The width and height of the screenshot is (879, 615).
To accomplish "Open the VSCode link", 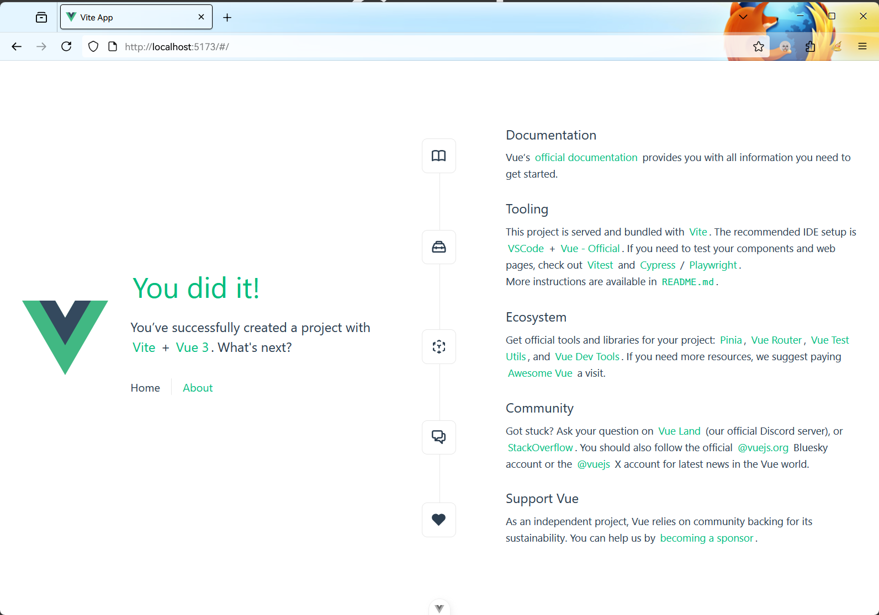I will [x=526, y=248].
